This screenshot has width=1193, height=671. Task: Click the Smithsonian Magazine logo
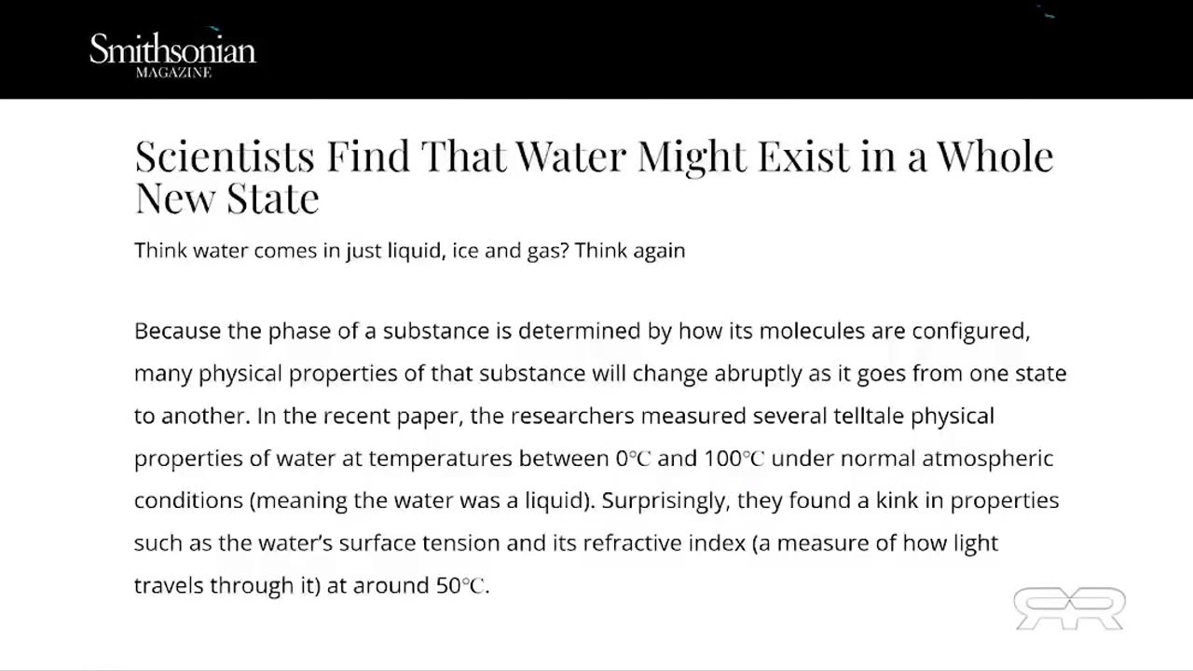pyautogui.click(x=172, y=50)
